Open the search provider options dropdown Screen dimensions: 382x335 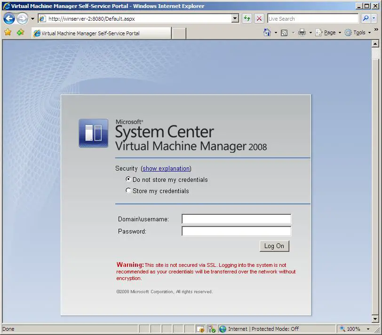374,18
